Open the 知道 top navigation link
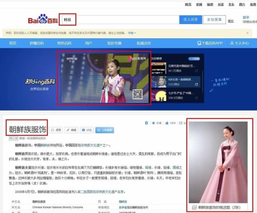This screenshot has width=257, height=213. pyautogui.click(x=221, y=5)
